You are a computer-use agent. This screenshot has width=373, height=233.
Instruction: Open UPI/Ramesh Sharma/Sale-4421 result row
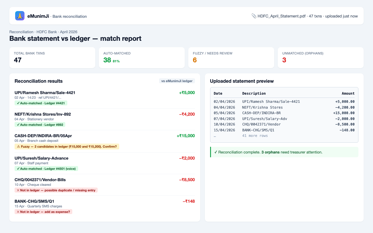click(105, 98)
